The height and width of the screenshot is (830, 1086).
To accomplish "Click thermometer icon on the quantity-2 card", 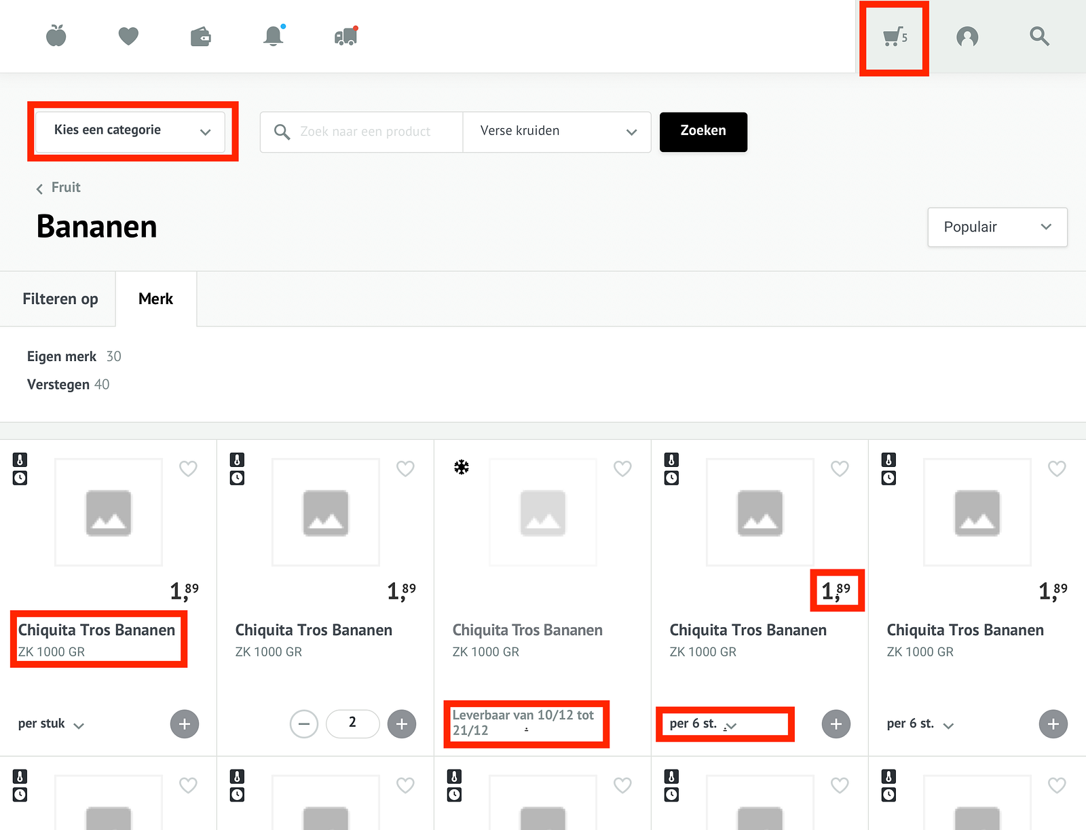I will point(238,459).
